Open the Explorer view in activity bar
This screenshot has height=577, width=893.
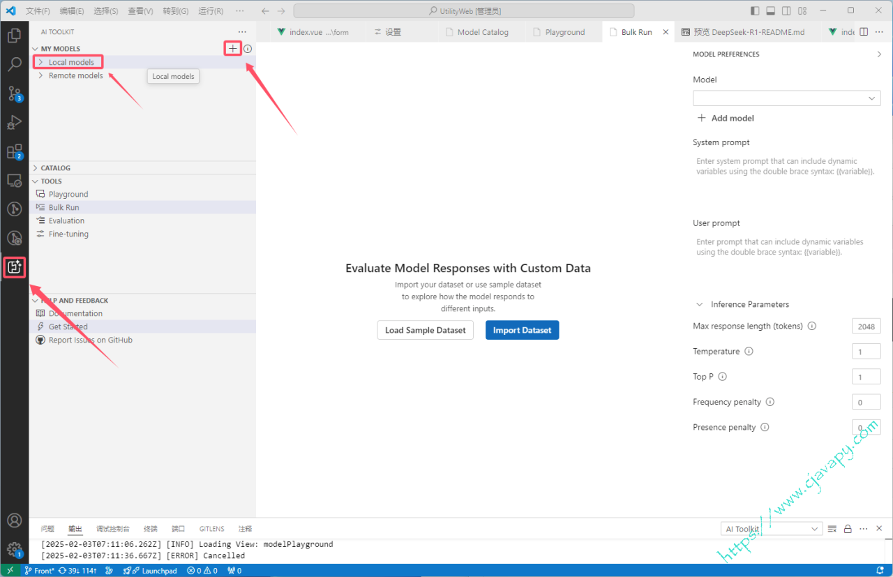[x=14, y=36]
